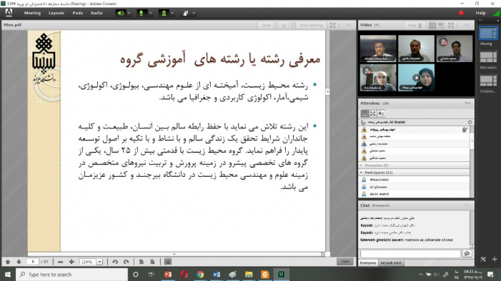Click the Sync button

coord(345,262)
